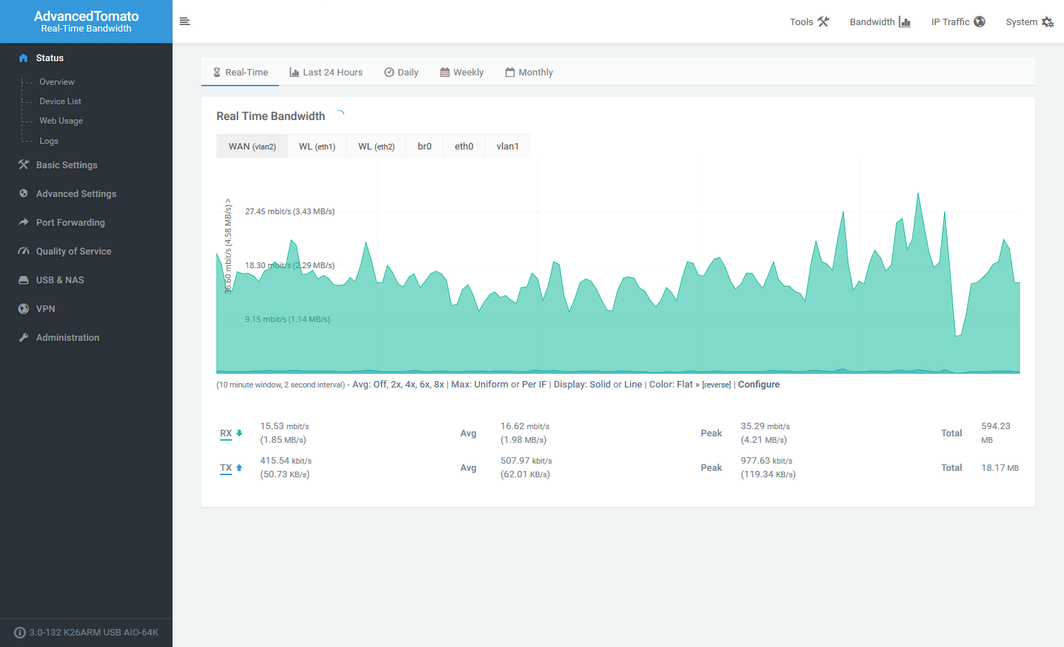
Task: Expand the Basic Settings menu
Action: click(86, 165)
